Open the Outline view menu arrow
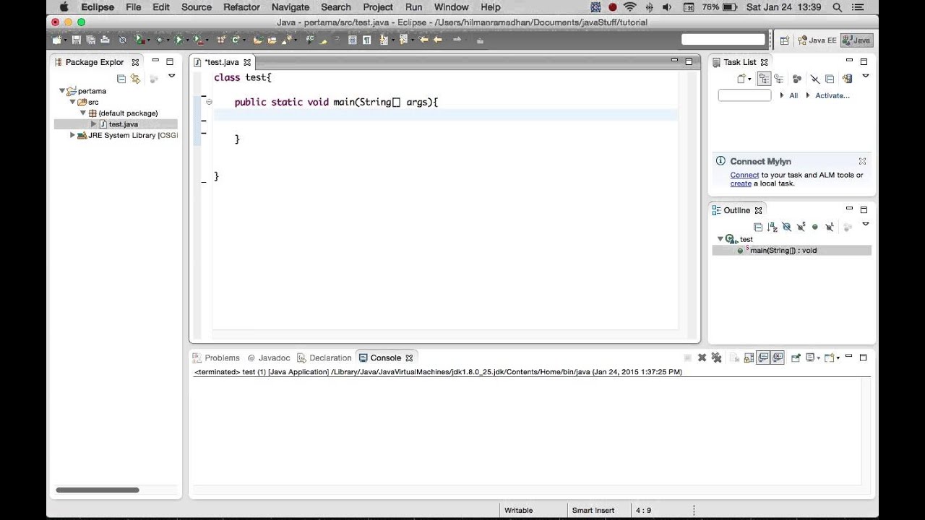Image resolution: width=925 pixels, height=520 pixels. coord(866,224)
